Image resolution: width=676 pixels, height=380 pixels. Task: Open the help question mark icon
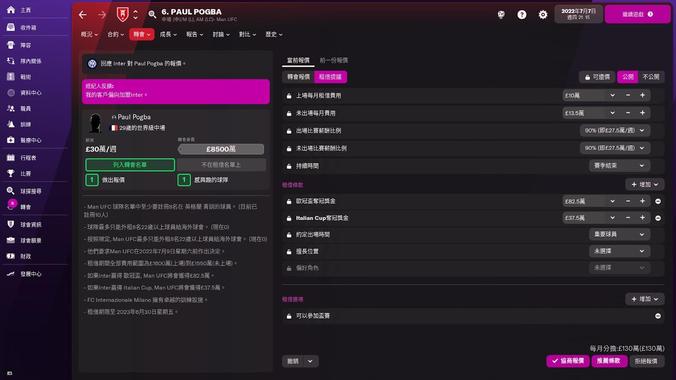(522, 15)
